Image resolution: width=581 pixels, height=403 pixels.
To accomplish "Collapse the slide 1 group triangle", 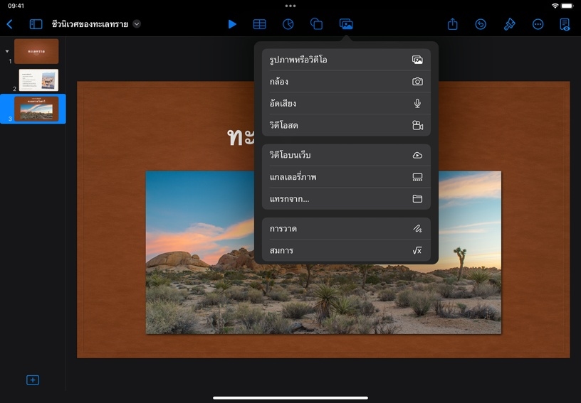I will pyautogui.click(x=7, y=51).
